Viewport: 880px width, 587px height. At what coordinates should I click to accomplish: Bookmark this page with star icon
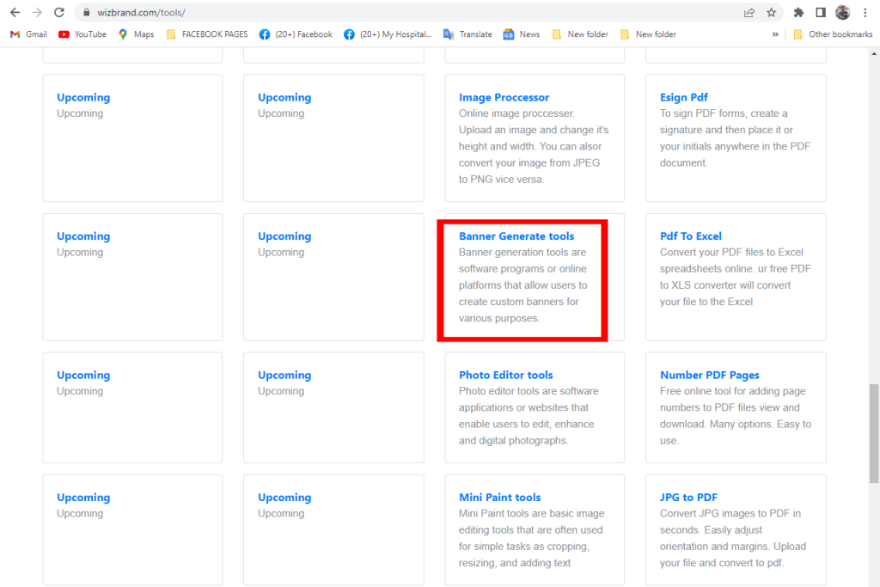(x=771, y=13)
